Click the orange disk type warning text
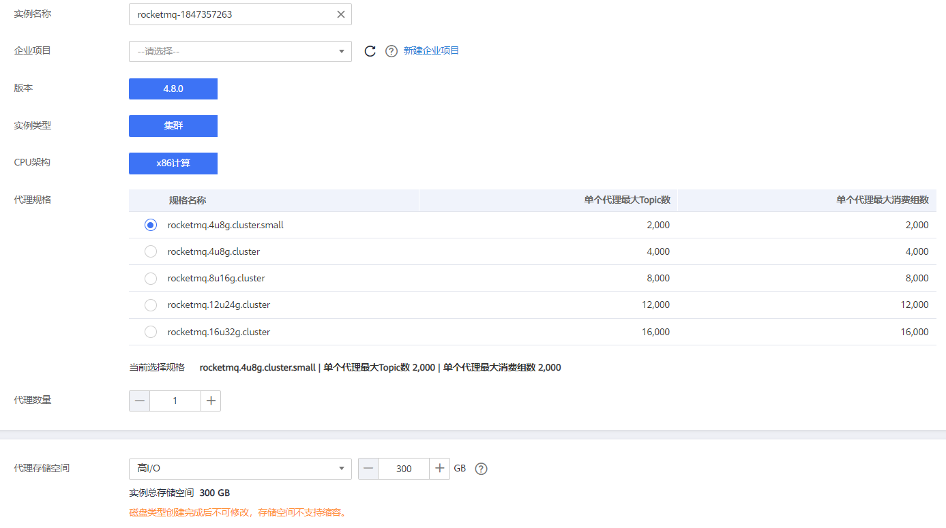This screenshot has width=946, height=528. 239,512
